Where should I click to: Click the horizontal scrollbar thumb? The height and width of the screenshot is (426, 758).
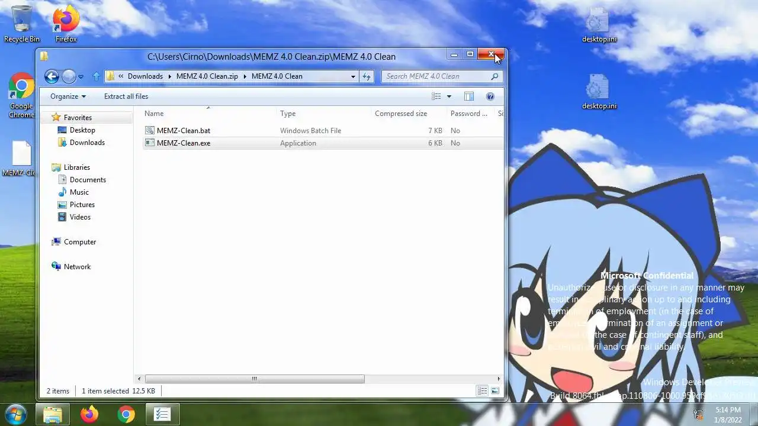(x=255, y=379)
